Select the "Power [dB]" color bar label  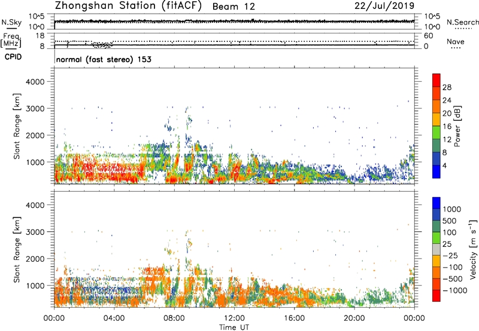pyautogui.click(x=457, y=126)
